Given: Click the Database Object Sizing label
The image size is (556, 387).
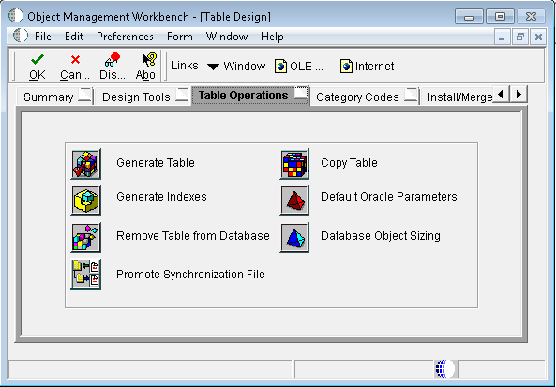Looking at the screenshot, I should click(381, 236).
